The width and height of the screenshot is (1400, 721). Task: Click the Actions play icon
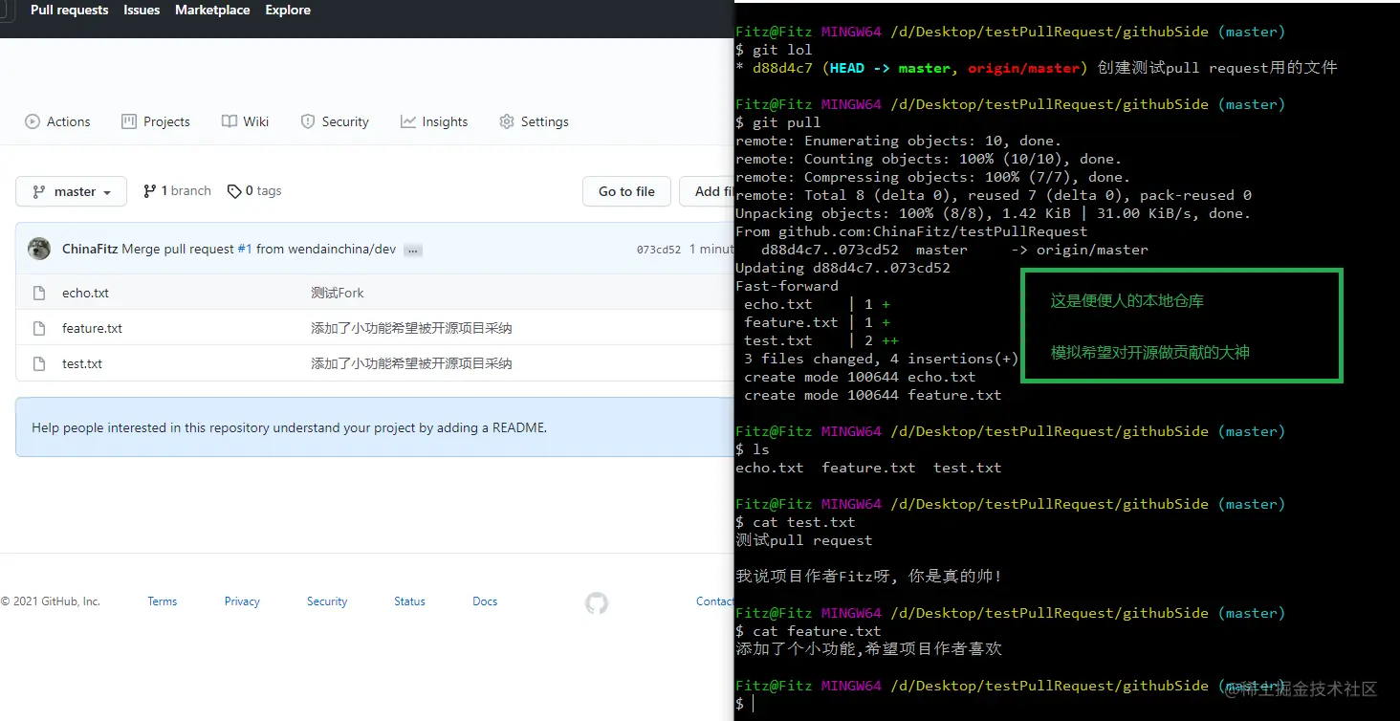(x=33, y=121)
